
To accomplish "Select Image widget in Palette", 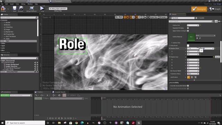I will tap(8, 30).
